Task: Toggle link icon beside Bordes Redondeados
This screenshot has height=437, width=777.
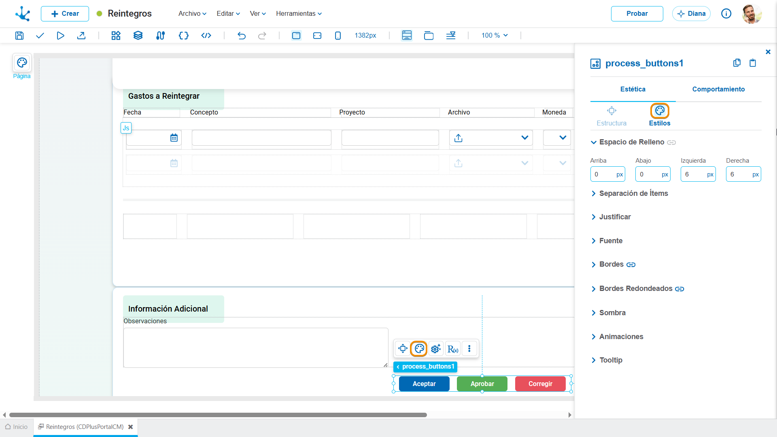Action: pyautogui.click(x=679, y=289)
